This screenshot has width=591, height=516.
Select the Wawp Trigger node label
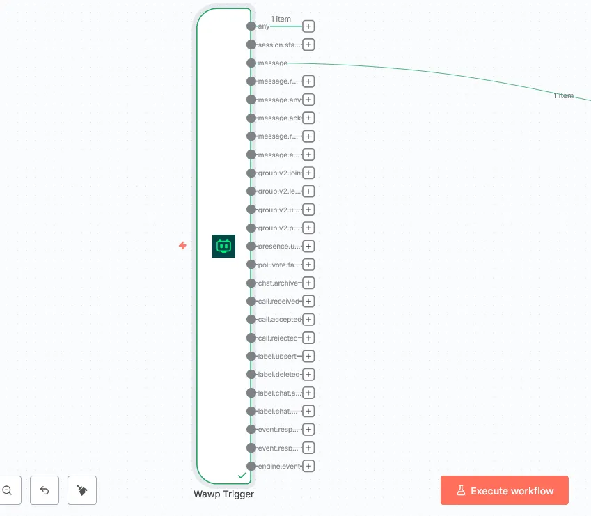pos(223,494)
